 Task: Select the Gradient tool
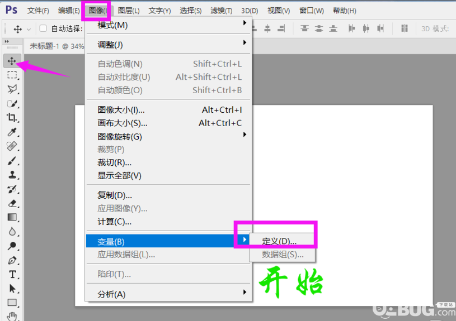coord(12,217)
